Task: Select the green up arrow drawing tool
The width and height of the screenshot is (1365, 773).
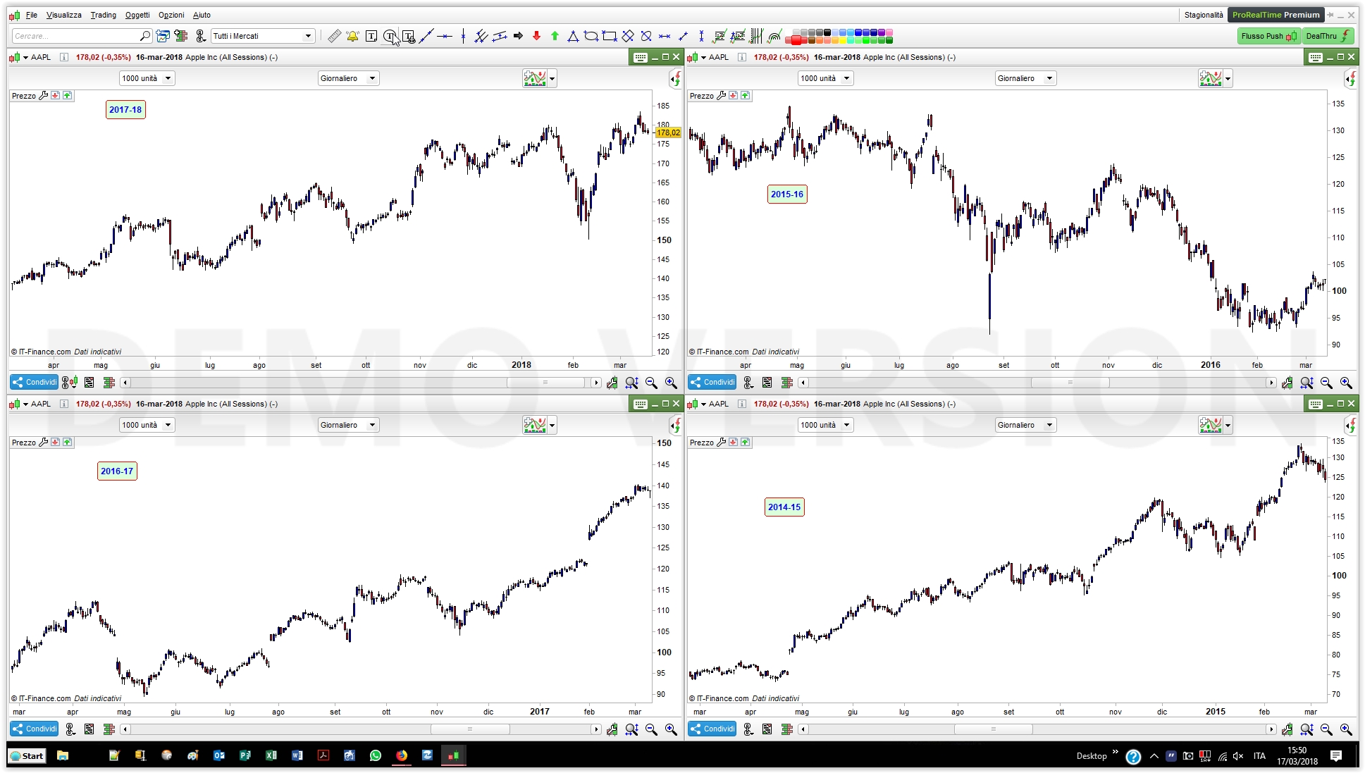Action: click(555, 36)
